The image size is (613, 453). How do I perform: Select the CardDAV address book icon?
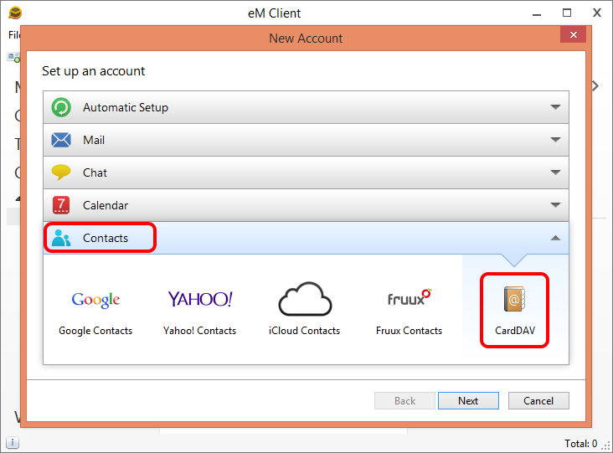pos(514,299)
